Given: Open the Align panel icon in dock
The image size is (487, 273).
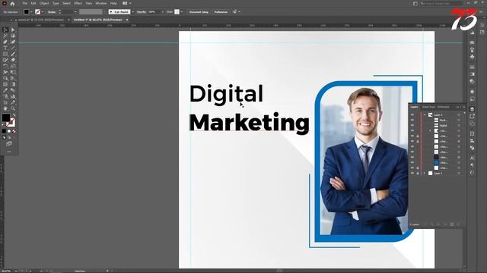Looking at the screenshot, I should click(x=472, y=141).
